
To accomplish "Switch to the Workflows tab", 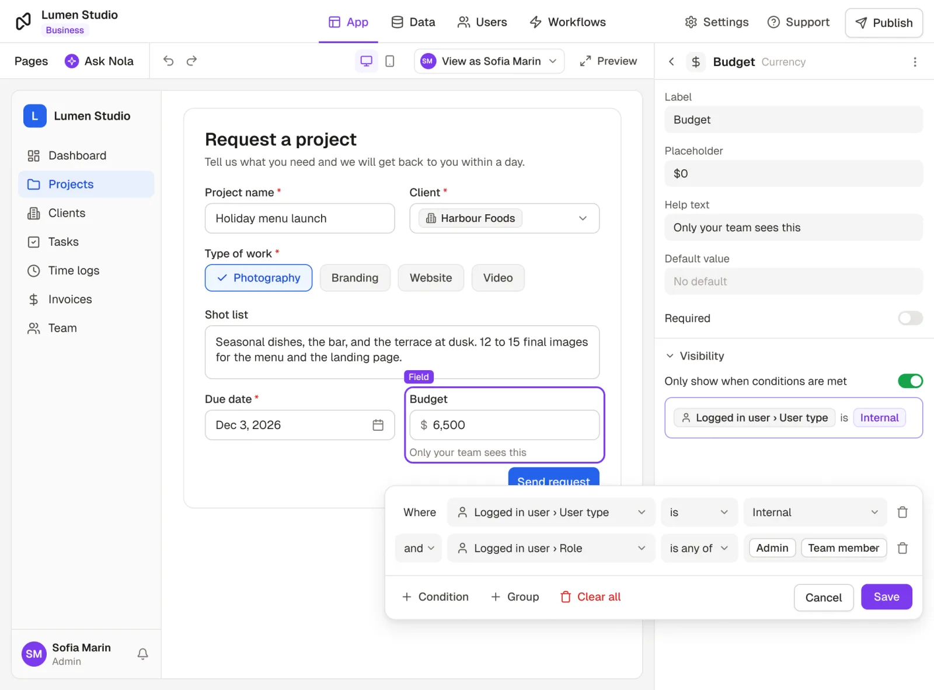I will coord(567,22).
